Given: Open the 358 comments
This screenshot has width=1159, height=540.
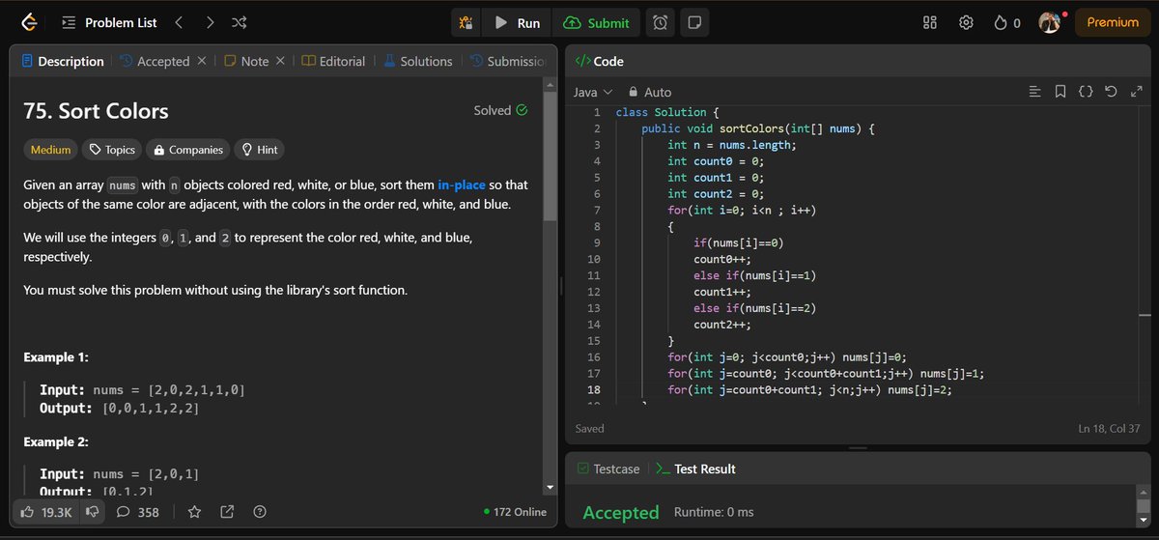Looking at the screenshot, I should [x=137, y=512].
